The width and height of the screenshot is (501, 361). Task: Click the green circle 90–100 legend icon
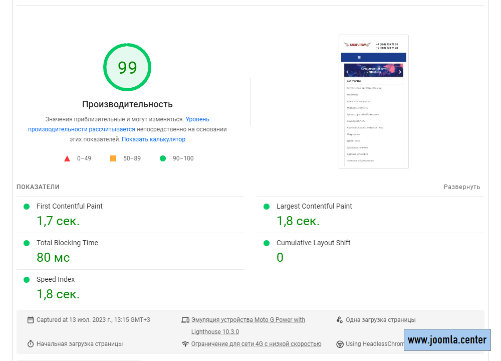click(x=162, y=158)
